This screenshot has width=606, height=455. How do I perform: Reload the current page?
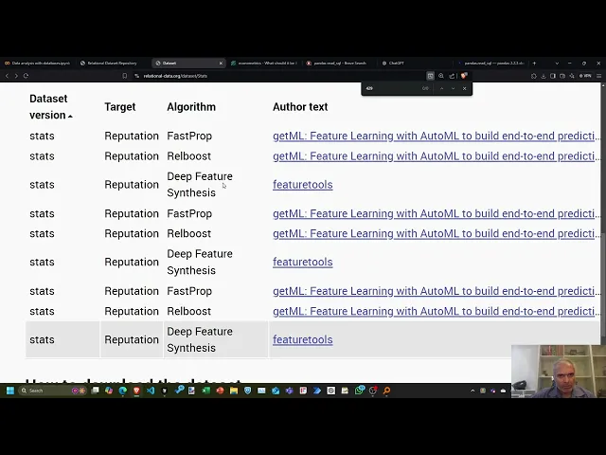[26, 76]
